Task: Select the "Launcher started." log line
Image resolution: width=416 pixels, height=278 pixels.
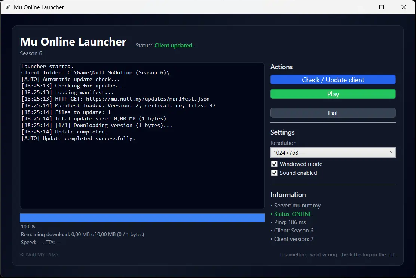Action: [48, 66]
